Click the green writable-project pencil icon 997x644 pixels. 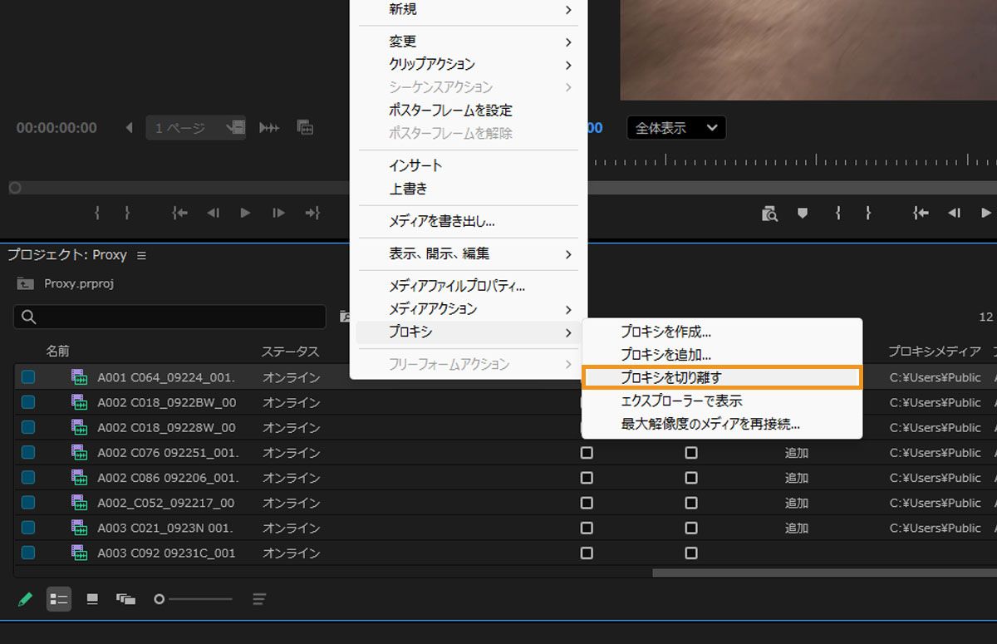click(x=24, y=599)
